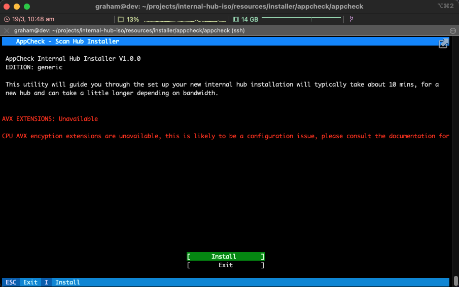
Task: Close the ssh tab with the X icon
Action: click(x=7, y=30)
